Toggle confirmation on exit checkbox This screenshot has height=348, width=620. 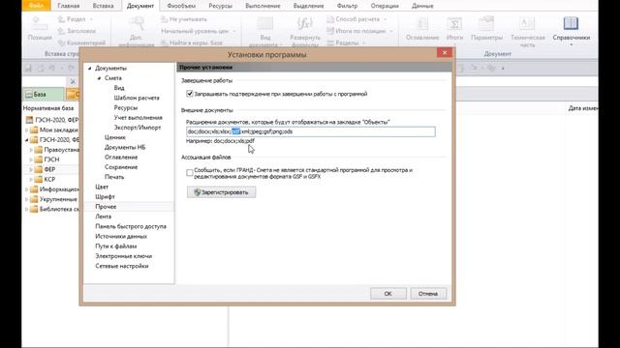coord(190,94)
